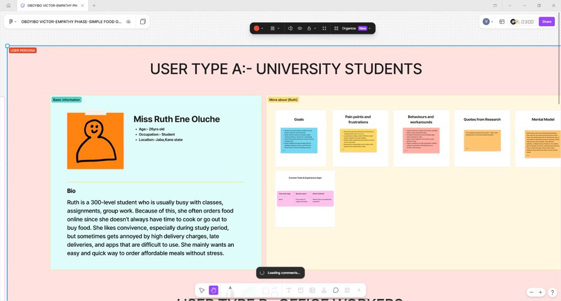Choose the Hand tool
Image resolution: width=561 pixels, height=301 pixels.
[214, 290]
